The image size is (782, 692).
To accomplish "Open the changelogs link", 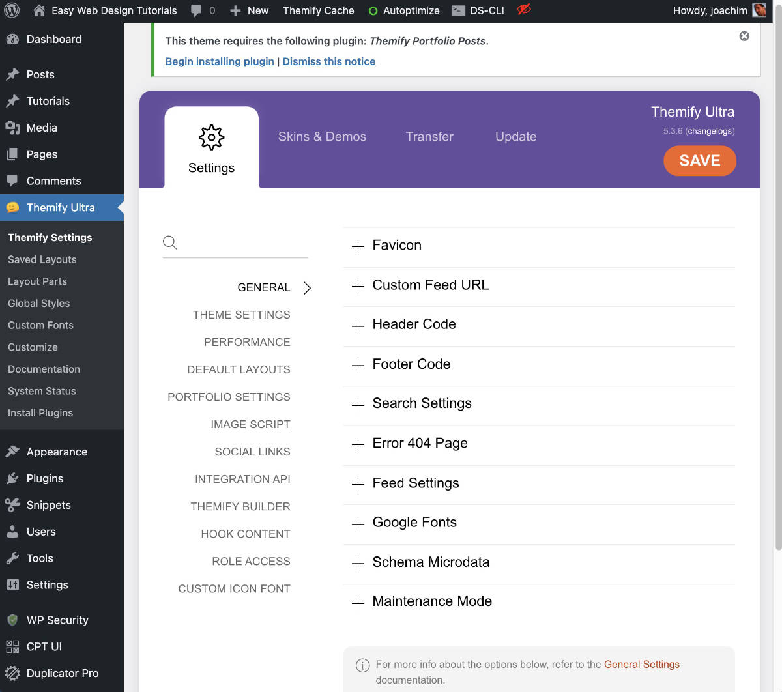I will pyautogui.click(x=710, y=131).
